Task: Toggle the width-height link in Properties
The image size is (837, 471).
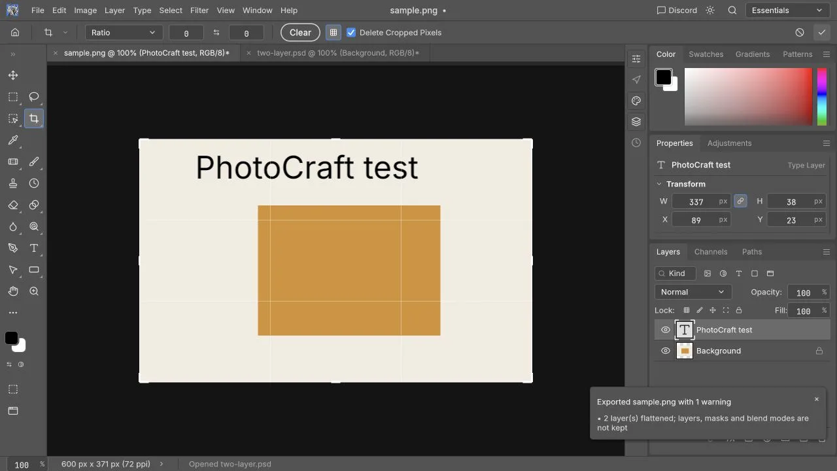Action: (740, 201)
